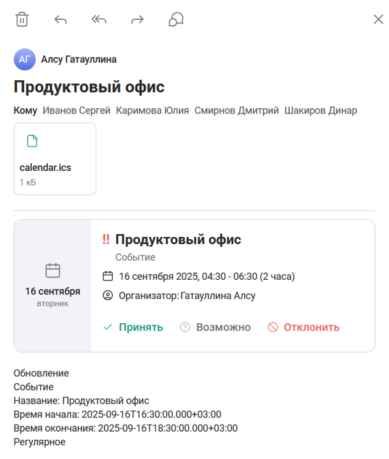This screenshot has width=389, height=459.
Task: Decline the event with Отклонить
Action: pyautogui.click(x=304, y=327)
